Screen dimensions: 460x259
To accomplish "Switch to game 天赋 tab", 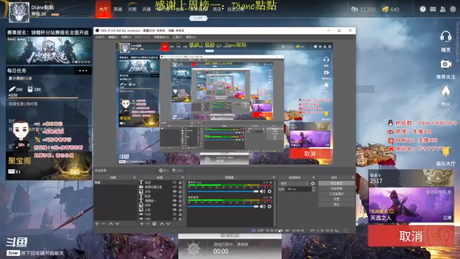I will pyautogui.click(x=132, y=9).
